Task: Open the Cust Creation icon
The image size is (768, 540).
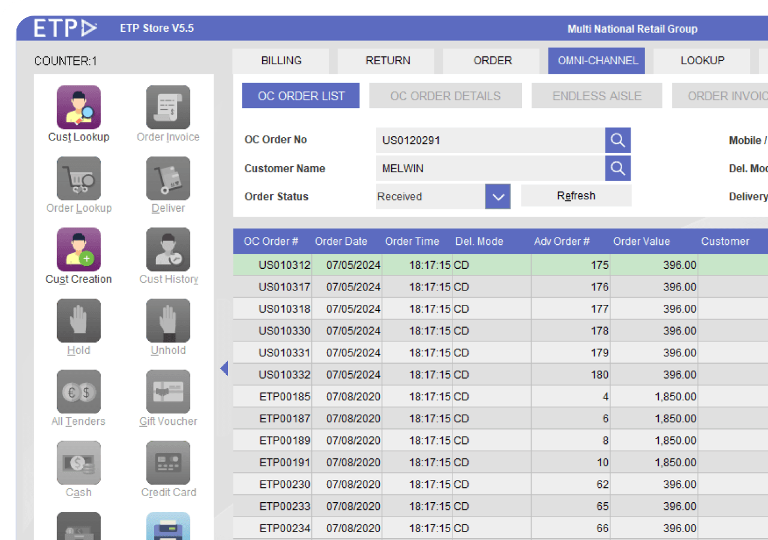Action: (79, 250)
